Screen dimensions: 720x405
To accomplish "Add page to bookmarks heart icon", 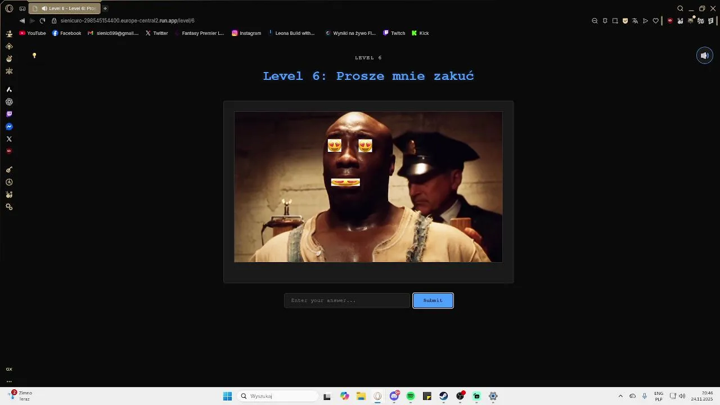I will click(x=655, y=21).
